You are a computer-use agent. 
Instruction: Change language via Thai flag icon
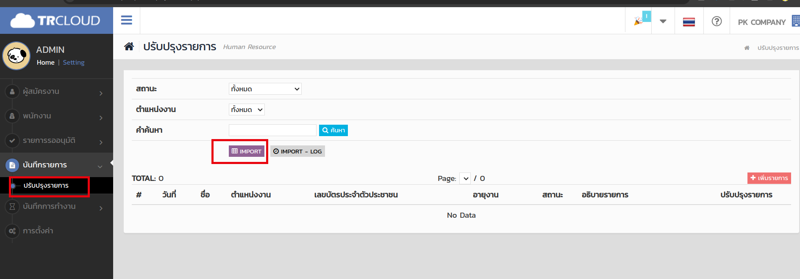click(x=689, y=22)
